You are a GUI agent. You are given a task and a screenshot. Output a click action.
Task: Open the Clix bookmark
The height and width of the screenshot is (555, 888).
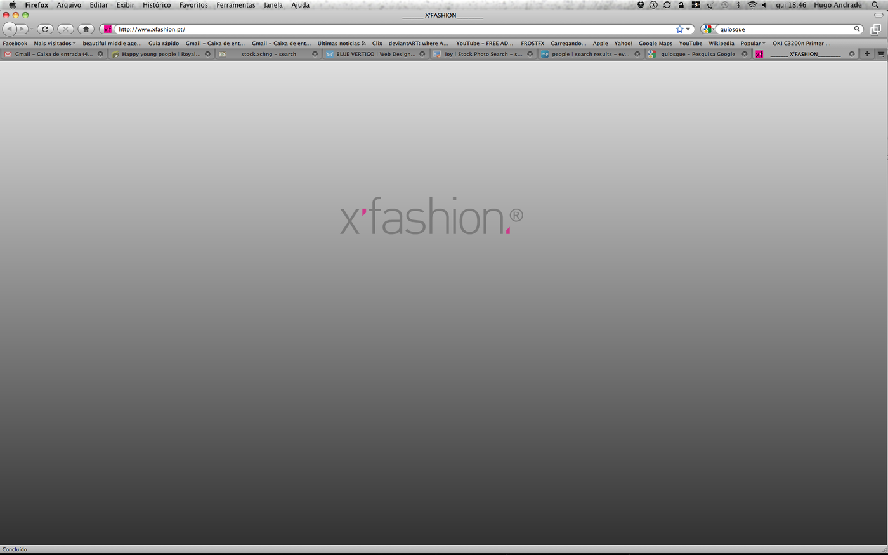(x=377, y=44)
